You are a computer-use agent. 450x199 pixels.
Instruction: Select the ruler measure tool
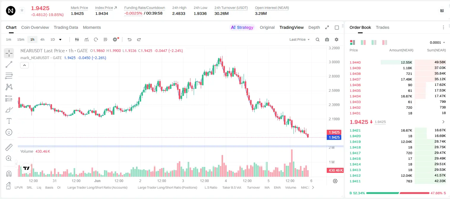point(9,147)
